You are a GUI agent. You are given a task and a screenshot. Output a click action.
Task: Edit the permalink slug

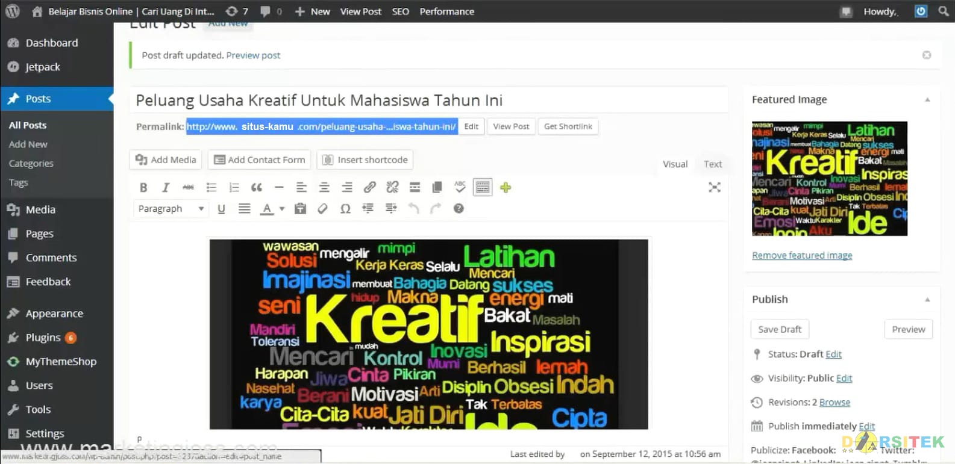471,126
